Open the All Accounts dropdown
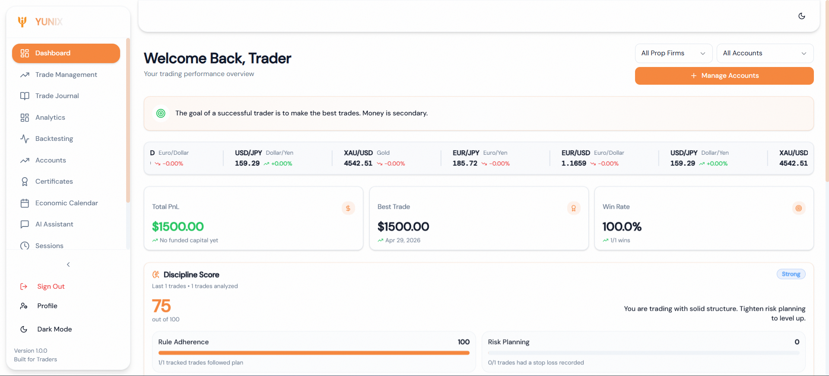829x376 pixels. [765, 53]
